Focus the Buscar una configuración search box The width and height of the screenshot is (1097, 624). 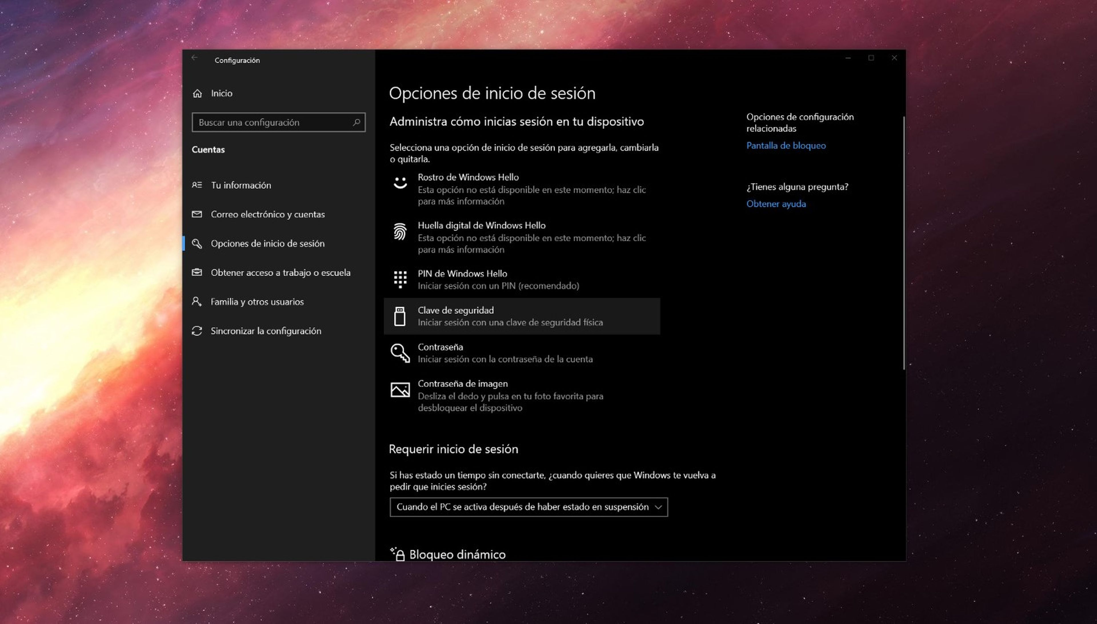click(x=279, y=123)
